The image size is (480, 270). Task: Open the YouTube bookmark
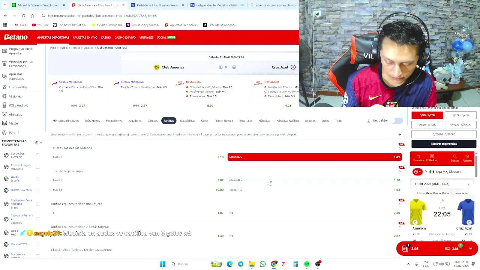(40, 25)
